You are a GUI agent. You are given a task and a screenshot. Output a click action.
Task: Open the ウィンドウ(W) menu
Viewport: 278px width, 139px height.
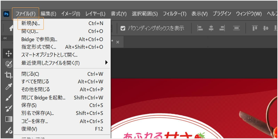coord(249,14)
